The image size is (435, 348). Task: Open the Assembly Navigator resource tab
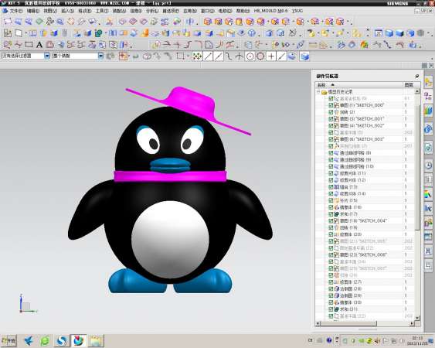click(x=429, y=83)
